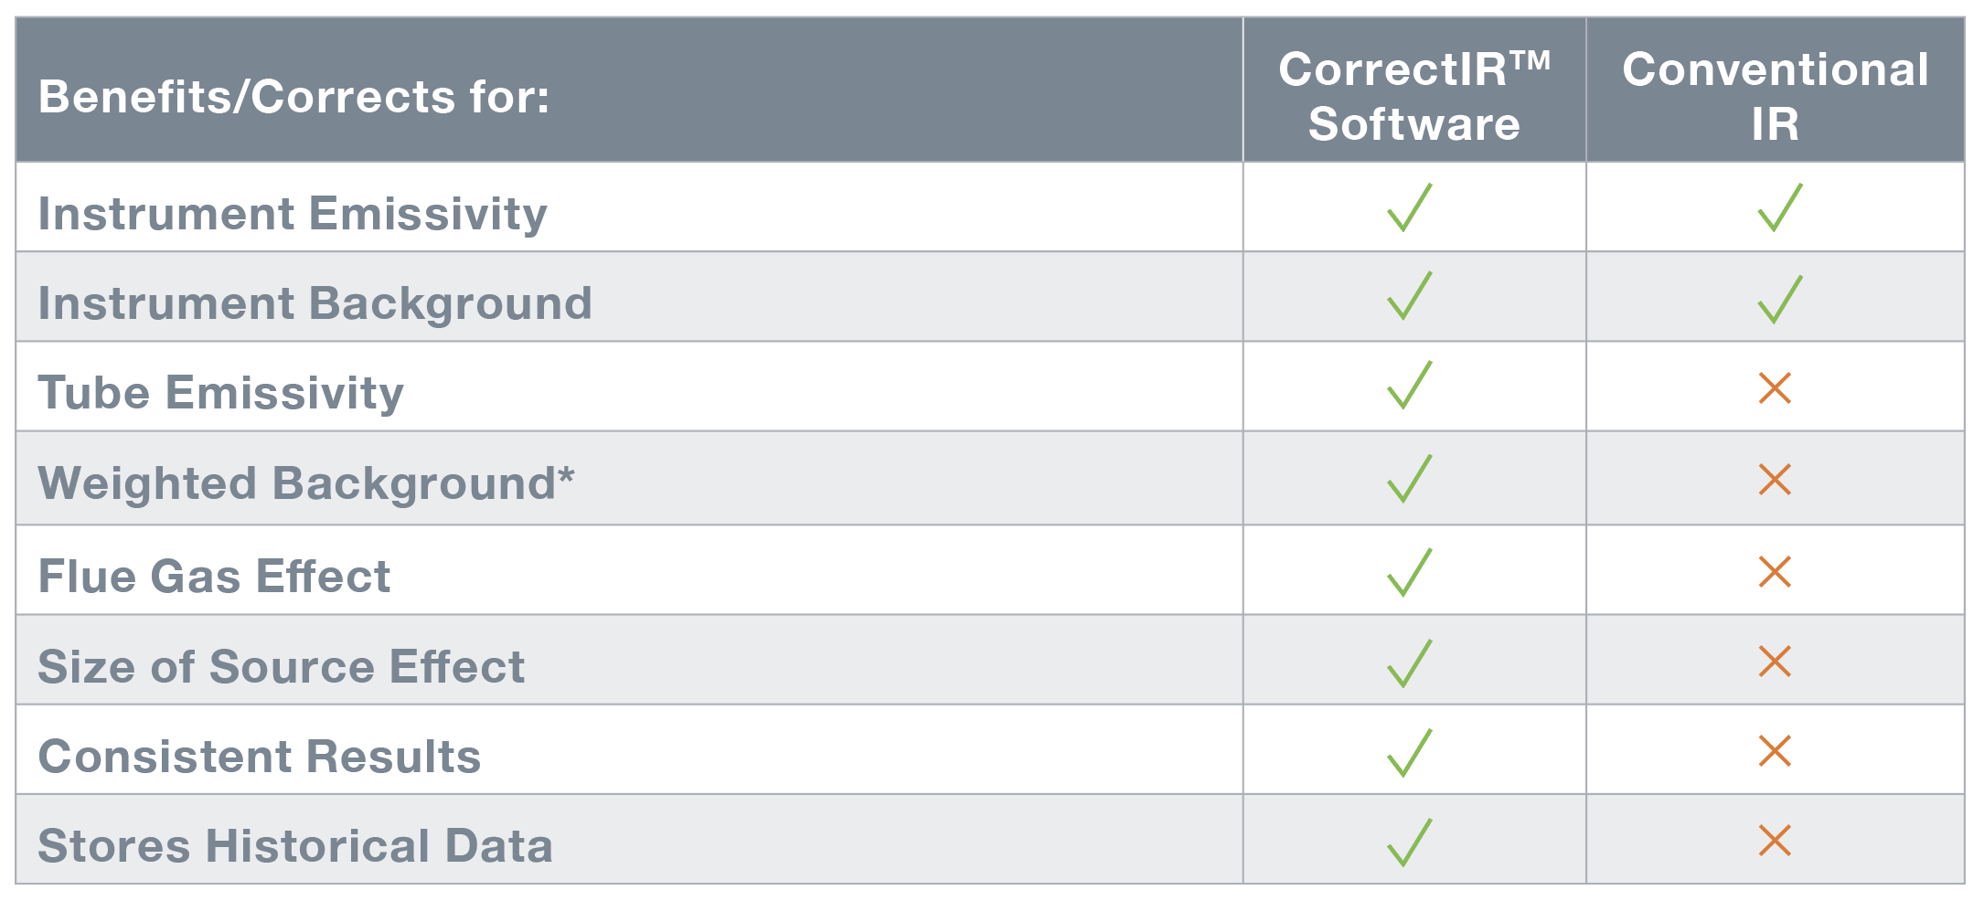The width and height of the screenshot is (1984, 901).
Task: Click the orange X for Weighted Background
Action: pos(1775,479)
